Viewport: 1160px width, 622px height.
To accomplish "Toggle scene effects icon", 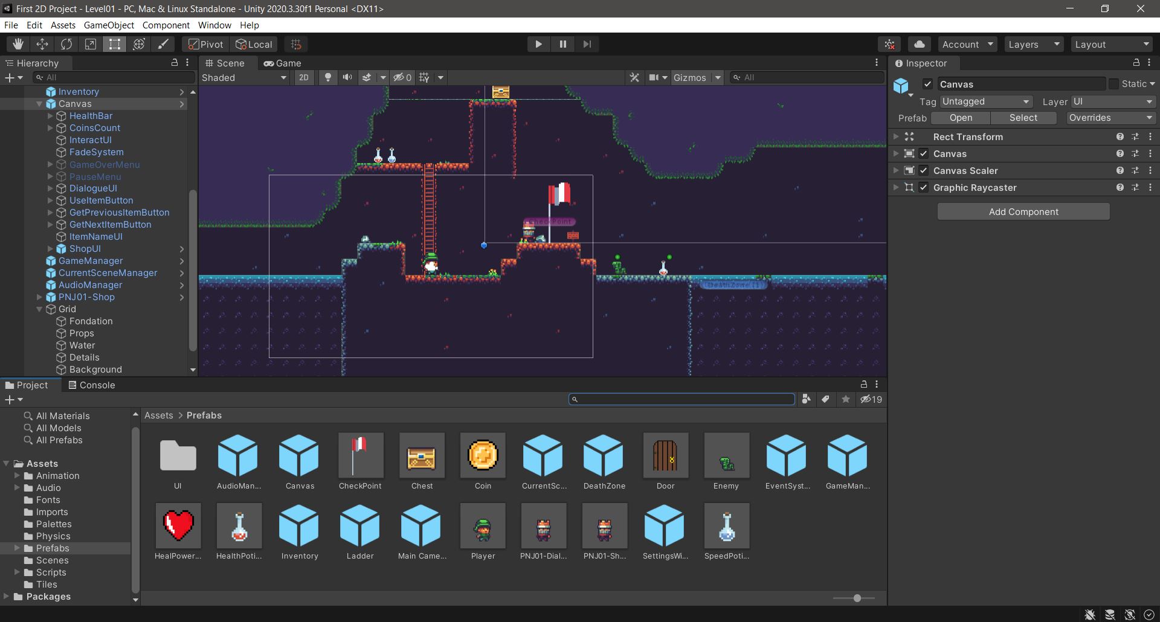I will (367, 77).
